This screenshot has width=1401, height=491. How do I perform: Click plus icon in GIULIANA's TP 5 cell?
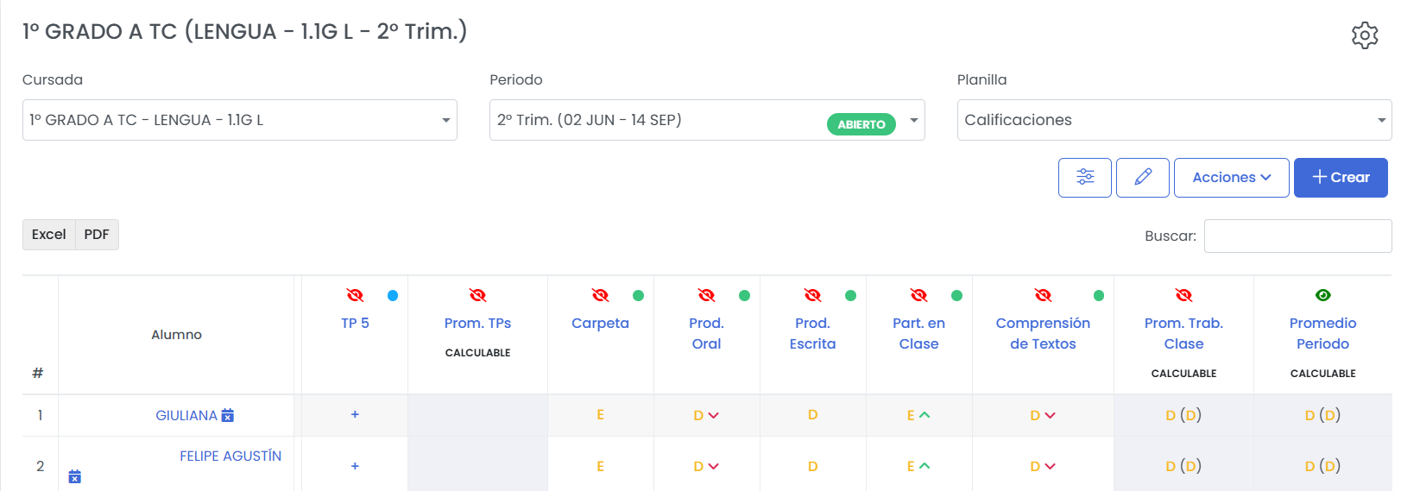[x=355, y=414]
